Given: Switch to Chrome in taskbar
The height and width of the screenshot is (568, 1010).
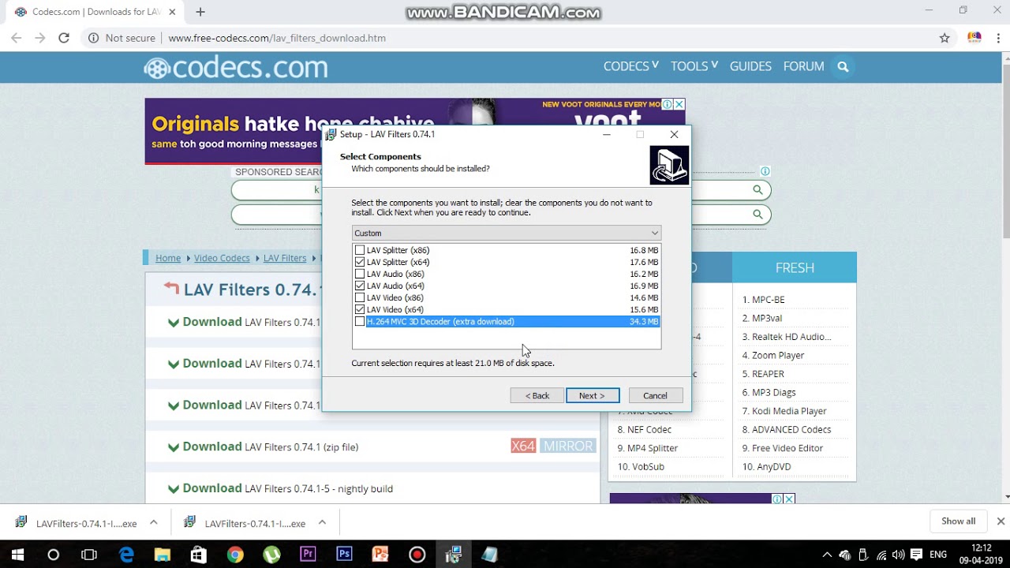Looking at the screenshot, I should click(235, 555).
